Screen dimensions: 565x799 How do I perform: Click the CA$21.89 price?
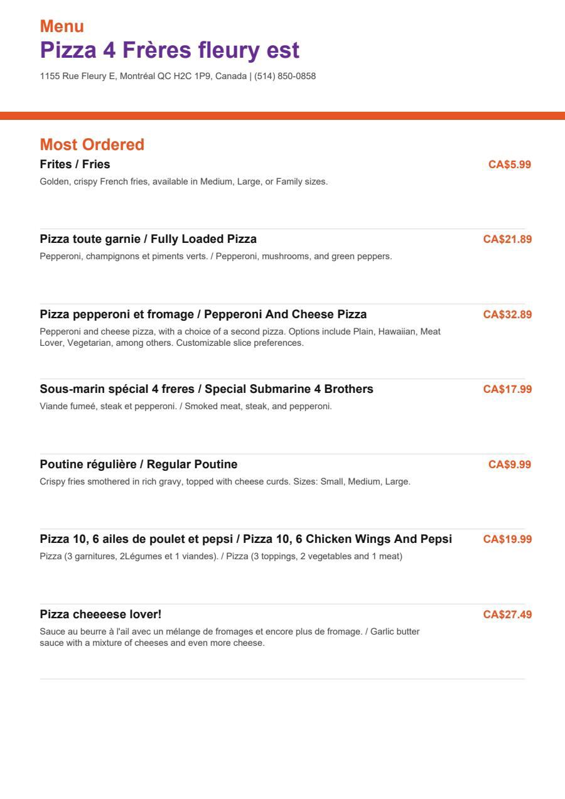(507, 239)
